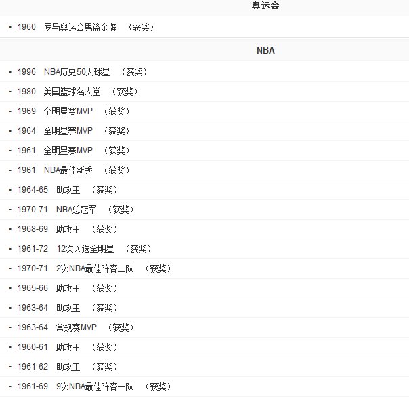Click the 1963-64 助攻王 row

(204, 308)
